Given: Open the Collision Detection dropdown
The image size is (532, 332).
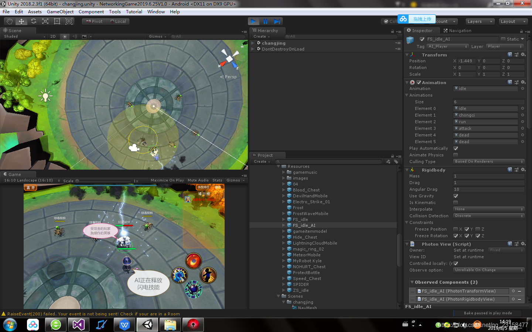Looking at the screenshot, I should pyautogui.click(x=489, y=216).
